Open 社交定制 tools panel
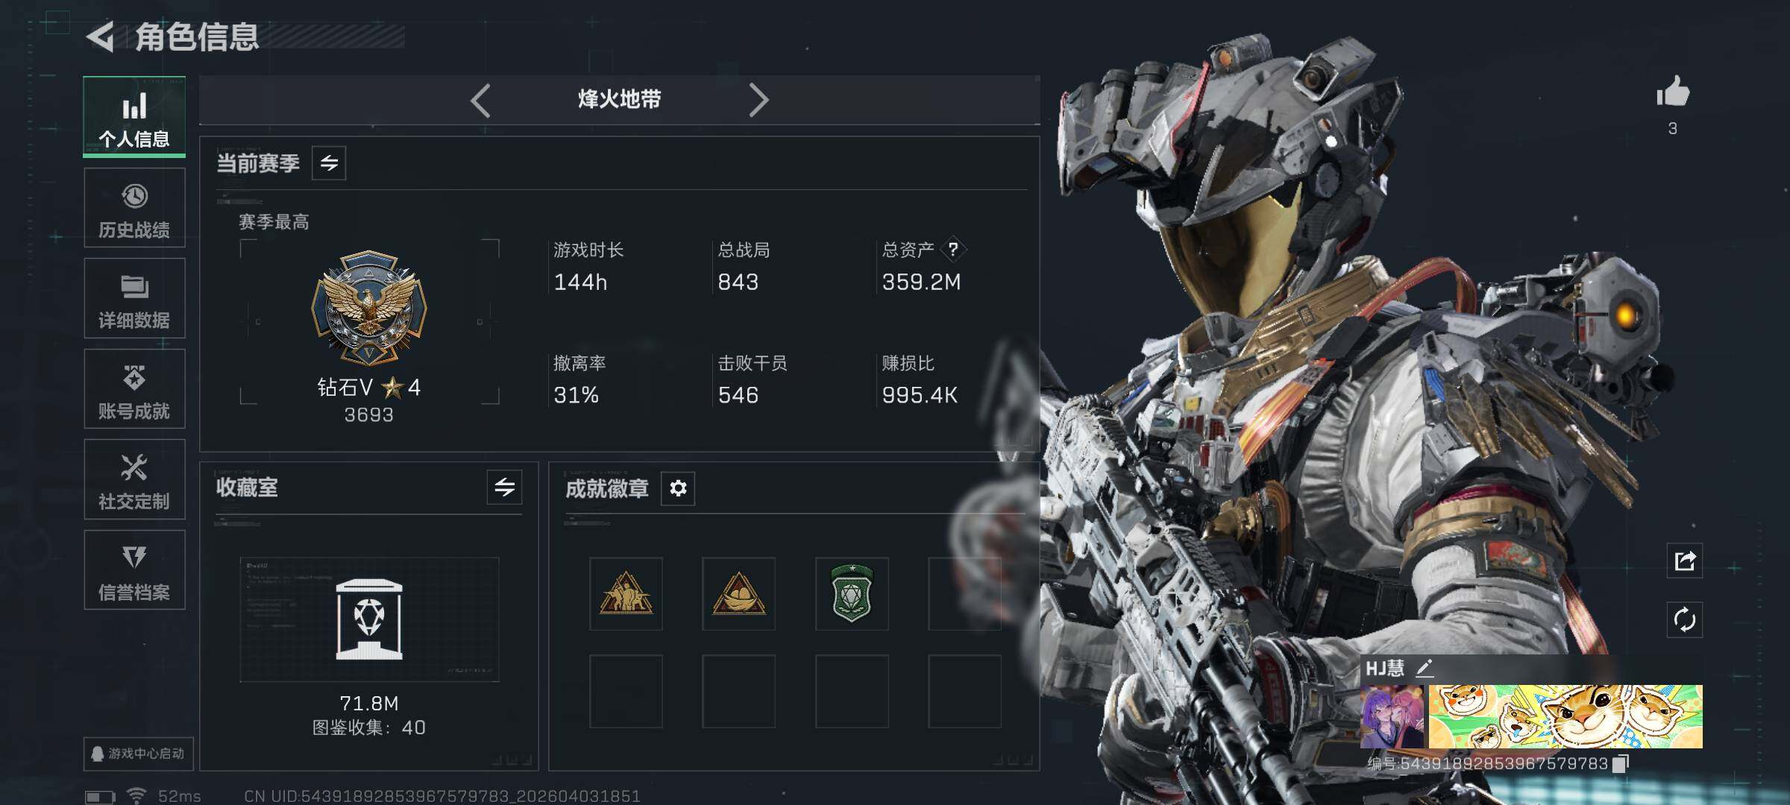The height and width of the screenshot is (805, 1790). [x=134, y=479]
